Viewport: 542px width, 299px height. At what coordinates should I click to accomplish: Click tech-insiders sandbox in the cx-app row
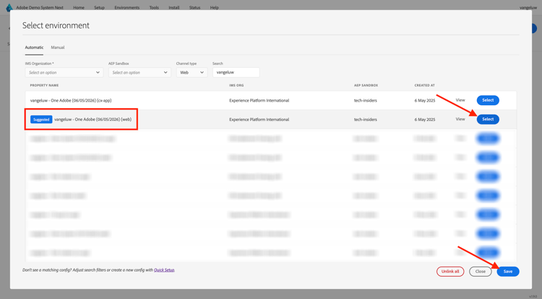(366, 101)
